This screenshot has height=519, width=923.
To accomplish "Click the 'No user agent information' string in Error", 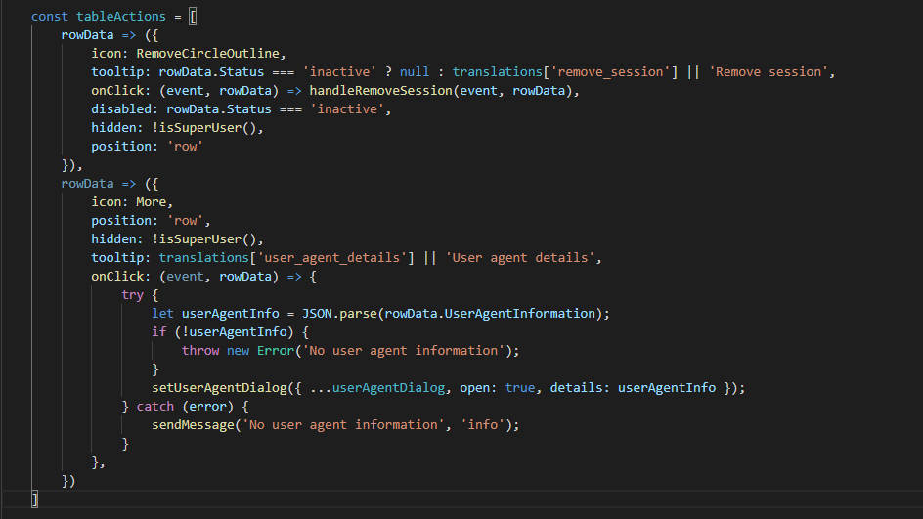I will click(403, 351).
